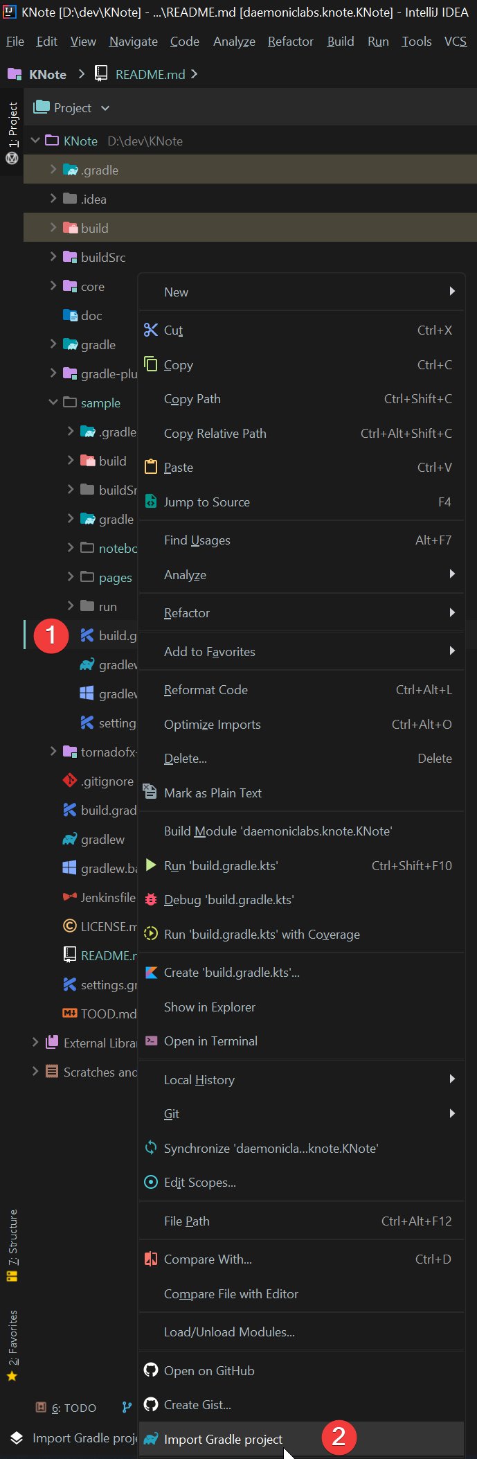Expand the External Libraries node arrow
The height and width of the screenshot is (1459, 477).
click(35, 1042)
